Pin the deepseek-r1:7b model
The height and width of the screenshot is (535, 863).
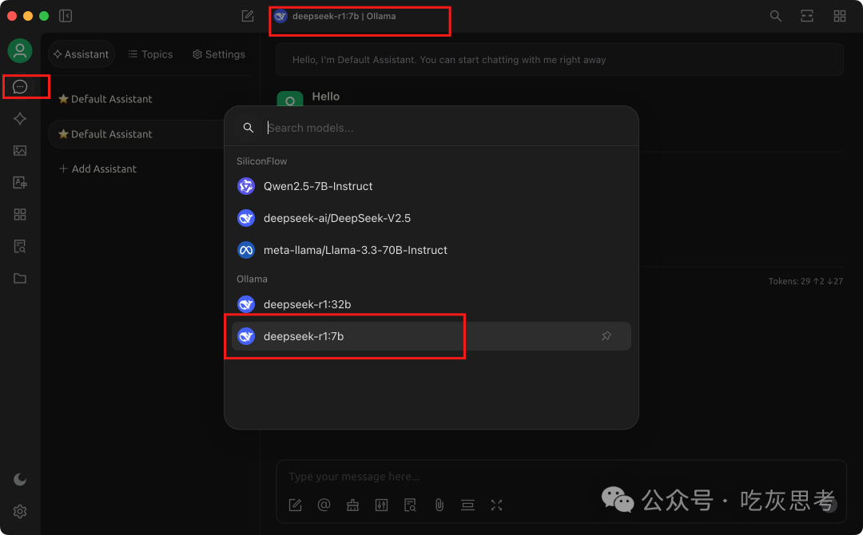(606, 336)
